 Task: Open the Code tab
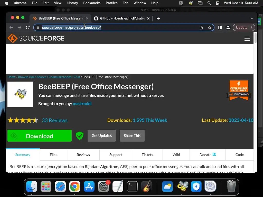[x=240, y=155]
